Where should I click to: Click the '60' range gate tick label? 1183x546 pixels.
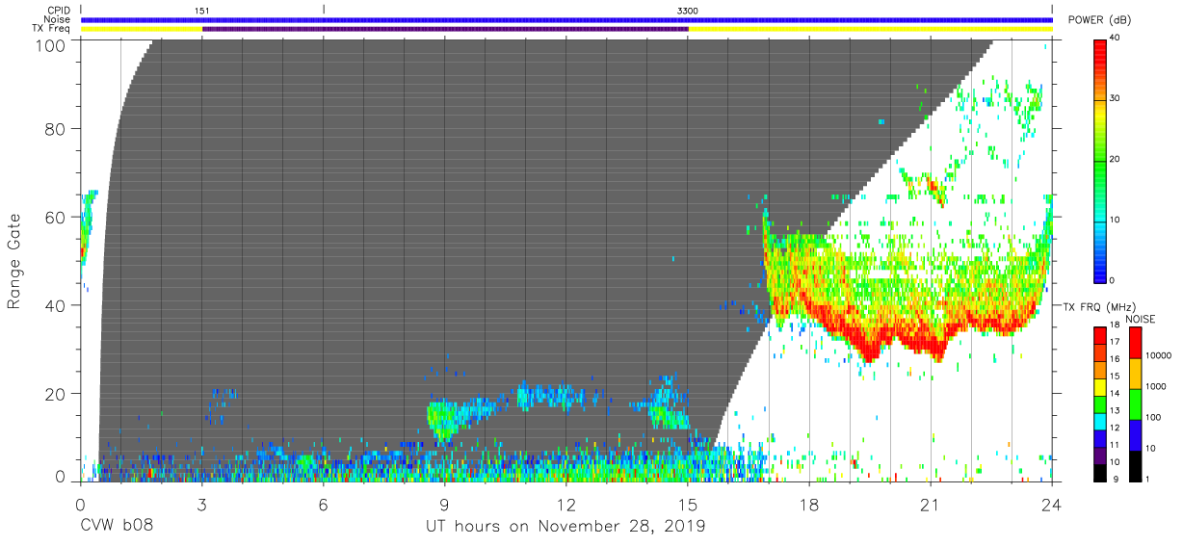(x=56, y=218)
